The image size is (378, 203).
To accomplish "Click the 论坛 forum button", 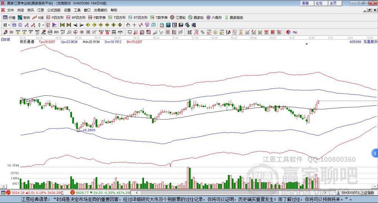I will coord(321,3).
